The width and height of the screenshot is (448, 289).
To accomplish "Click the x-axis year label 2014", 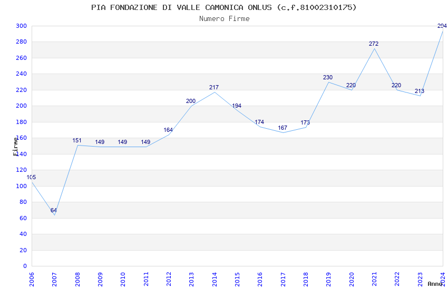I will 215,280.
